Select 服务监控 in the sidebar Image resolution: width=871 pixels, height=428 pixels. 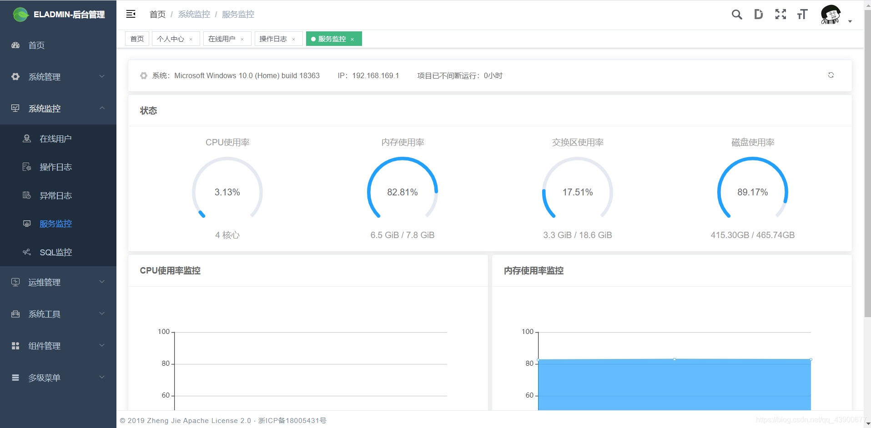58,224
